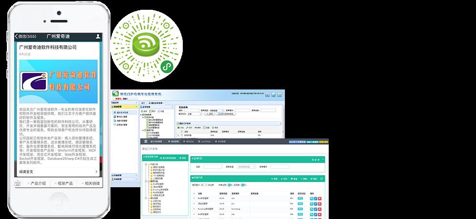
Task: Open the 产品介绍 menu on phone
Action: point(37,183)
